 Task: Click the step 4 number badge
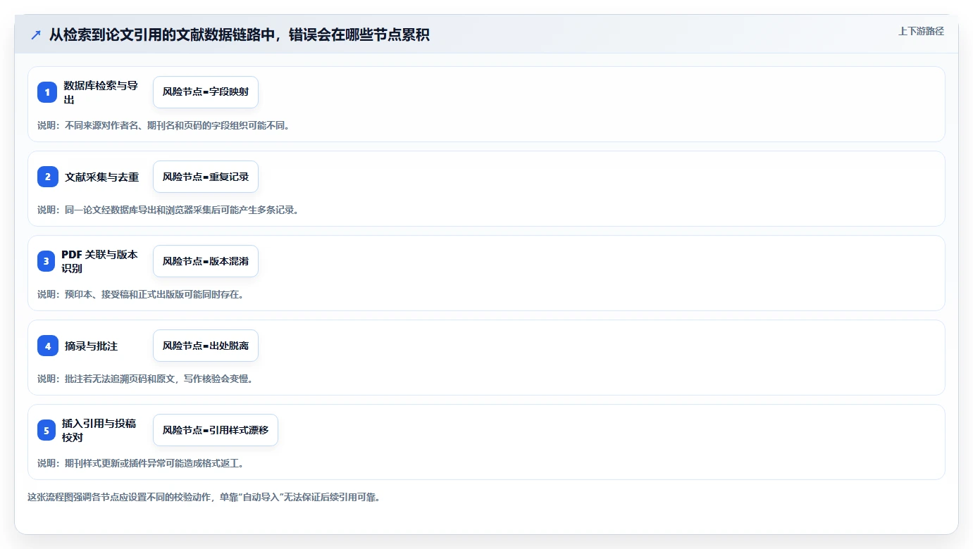coord(47,346)
